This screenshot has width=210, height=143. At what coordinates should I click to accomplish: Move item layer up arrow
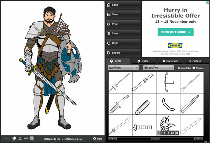tap(164, 133)
